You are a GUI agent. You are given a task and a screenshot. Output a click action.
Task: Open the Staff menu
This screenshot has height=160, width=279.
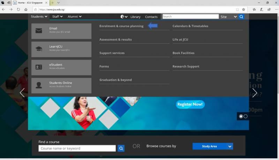tap(58, 16)
